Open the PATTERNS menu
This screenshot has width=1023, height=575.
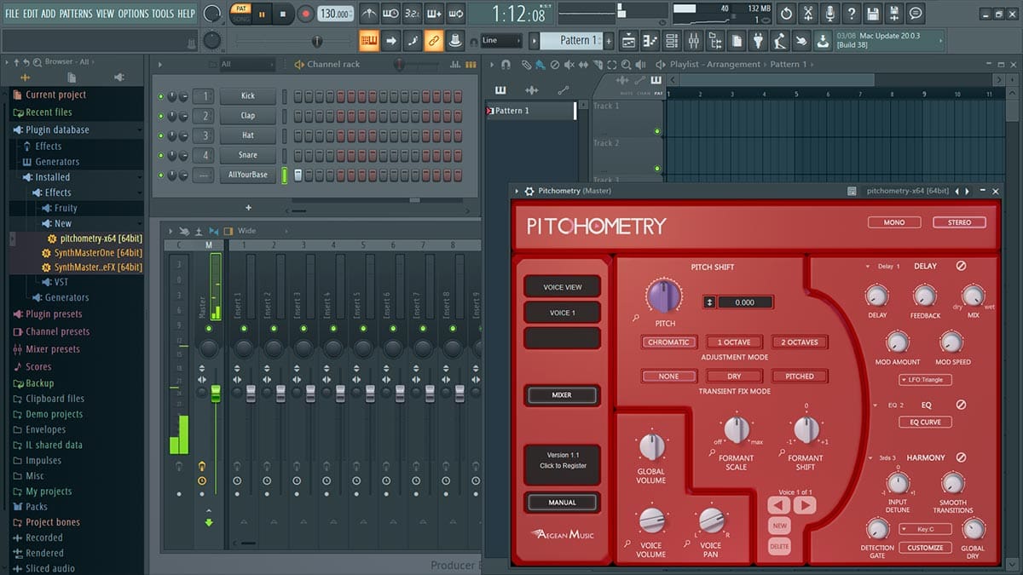76,14
